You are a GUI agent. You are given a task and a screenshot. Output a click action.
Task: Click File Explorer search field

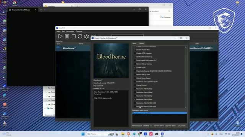(x=159, y=11)
